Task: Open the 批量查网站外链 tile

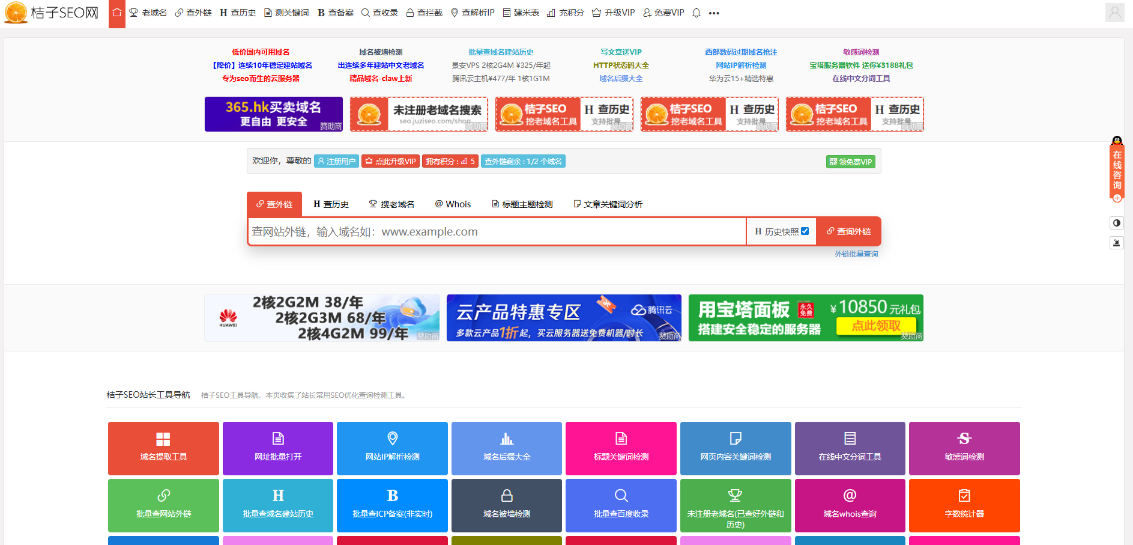Action: pos(163,505)
